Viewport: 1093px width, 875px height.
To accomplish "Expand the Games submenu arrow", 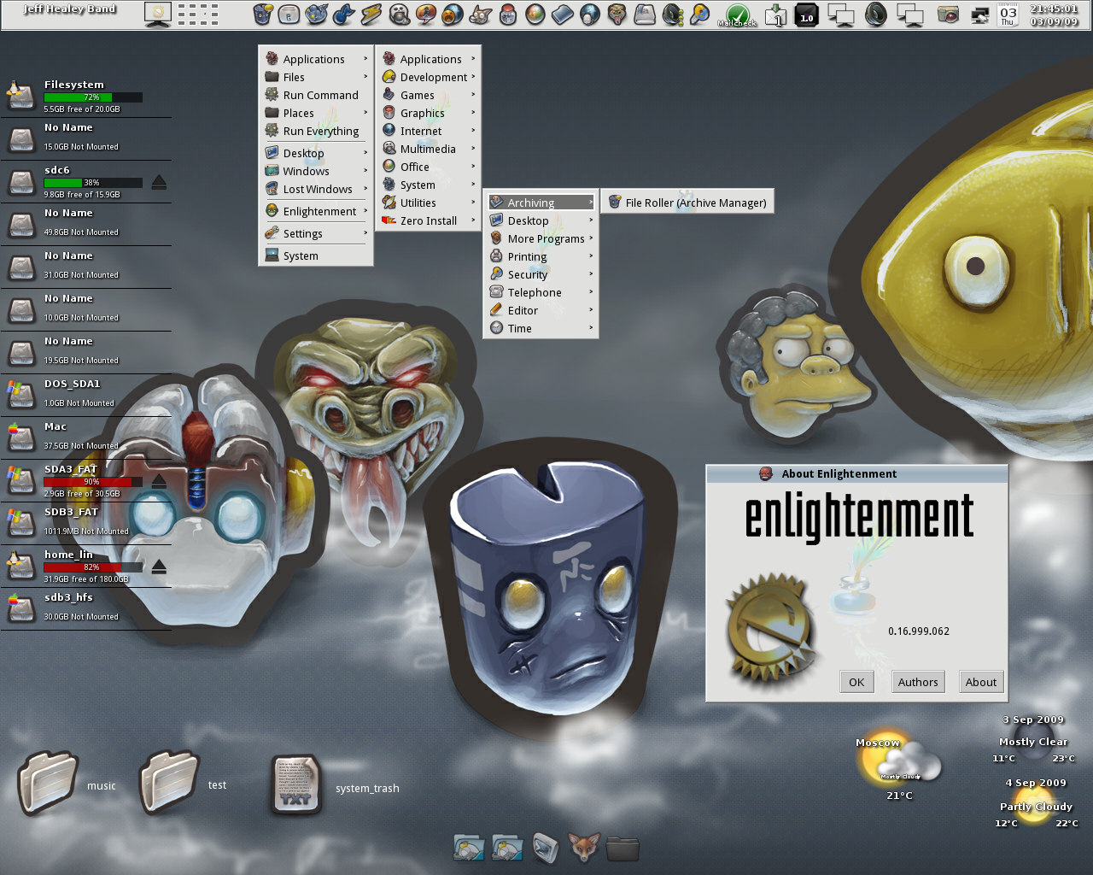I will (x=473, y=94).
